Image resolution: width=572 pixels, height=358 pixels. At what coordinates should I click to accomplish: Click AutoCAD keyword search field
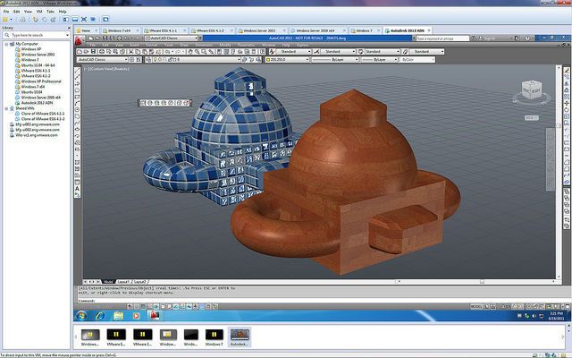[442, 38]
